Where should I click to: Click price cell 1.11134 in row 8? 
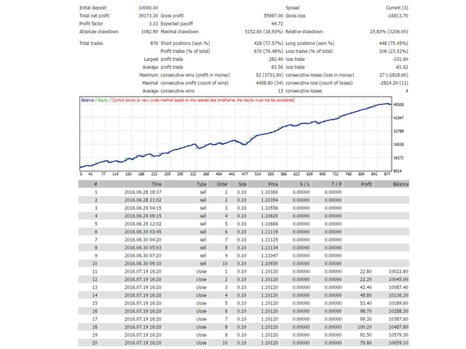(x=270, y=248)
